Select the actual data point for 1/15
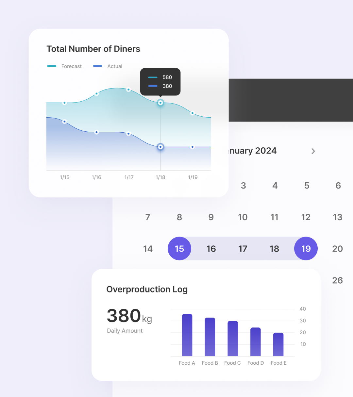The height and width of the screenshot is (397, 353). point(64,122)
